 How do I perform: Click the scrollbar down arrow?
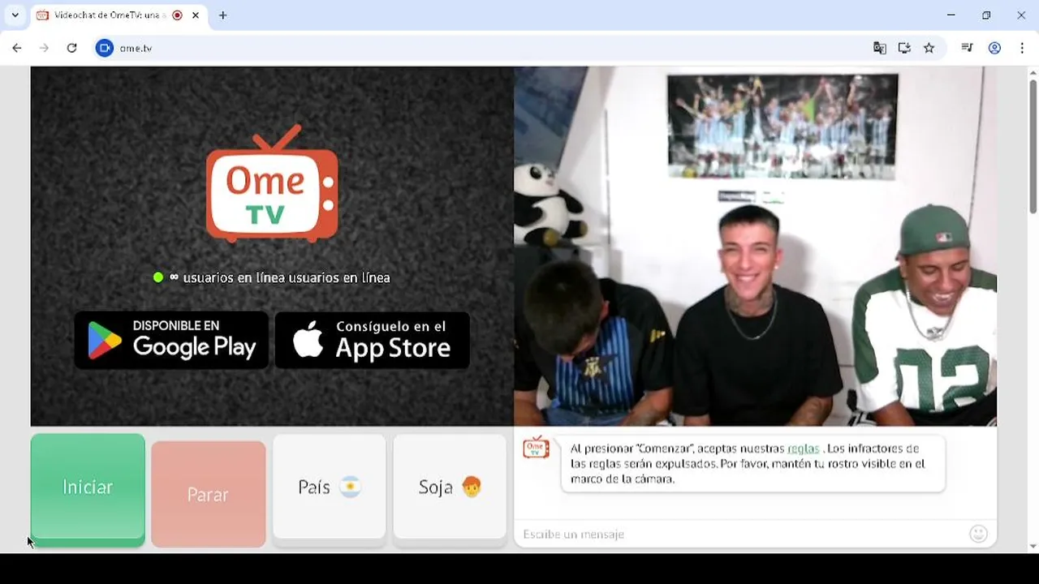[x=1033, y=547]
